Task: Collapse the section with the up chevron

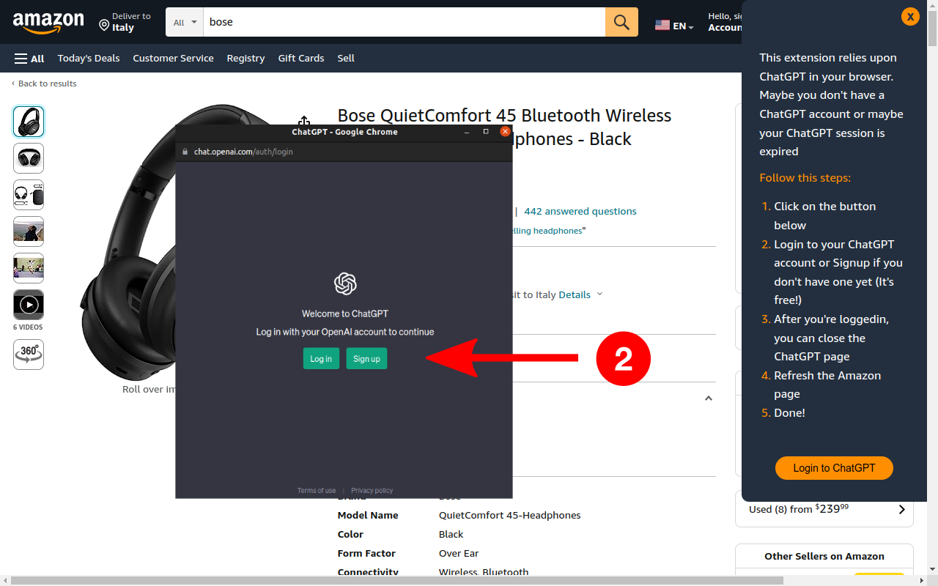Action: [x=708, y=398]
